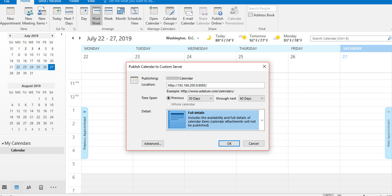Click E-mail Calendar
The height and width of the screenshot is (196, 392).
188,16
